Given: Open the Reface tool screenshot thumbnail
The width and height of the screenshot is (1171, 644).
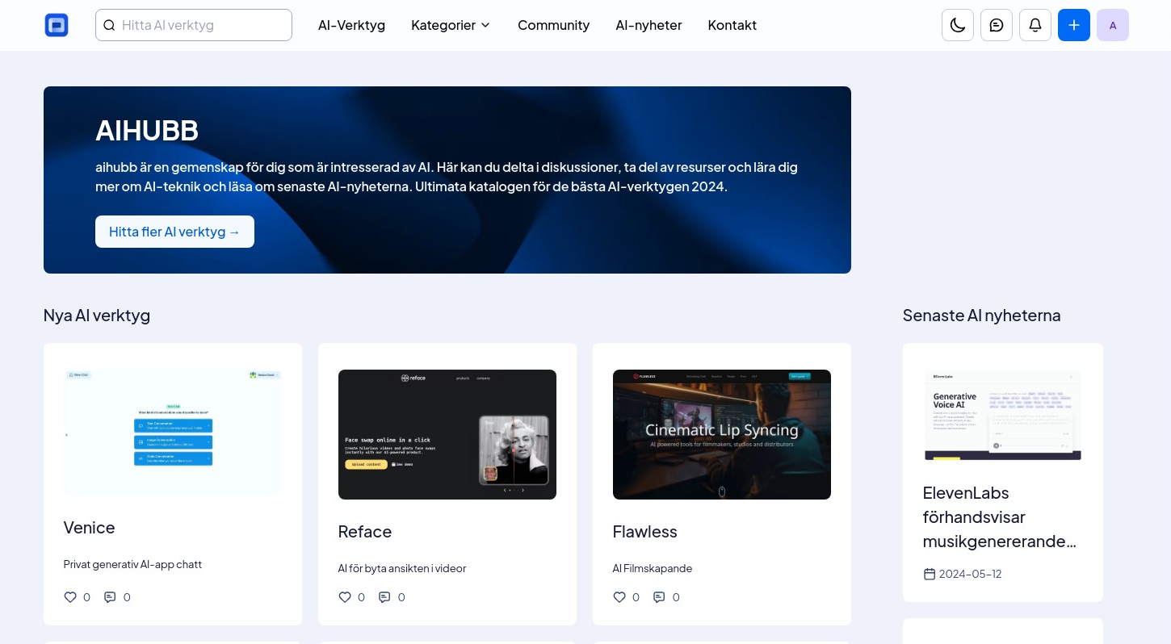Looking at the screenshot, I should (x=447, y=434).
